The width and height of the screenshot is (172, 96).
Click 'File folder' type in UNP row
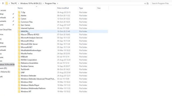coord(83,72)
